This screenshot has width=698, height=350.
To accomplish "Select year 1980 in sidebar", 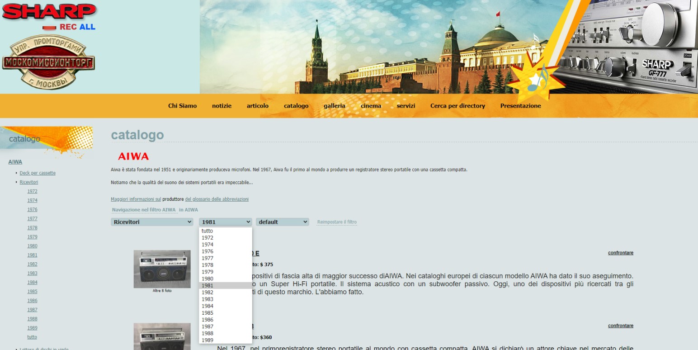I will [32, 246].
